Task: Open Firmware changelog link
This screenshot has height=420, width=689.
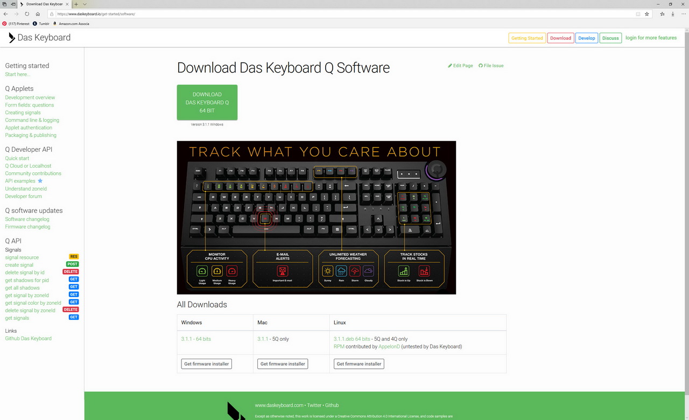Action: [x=28, y=227]
